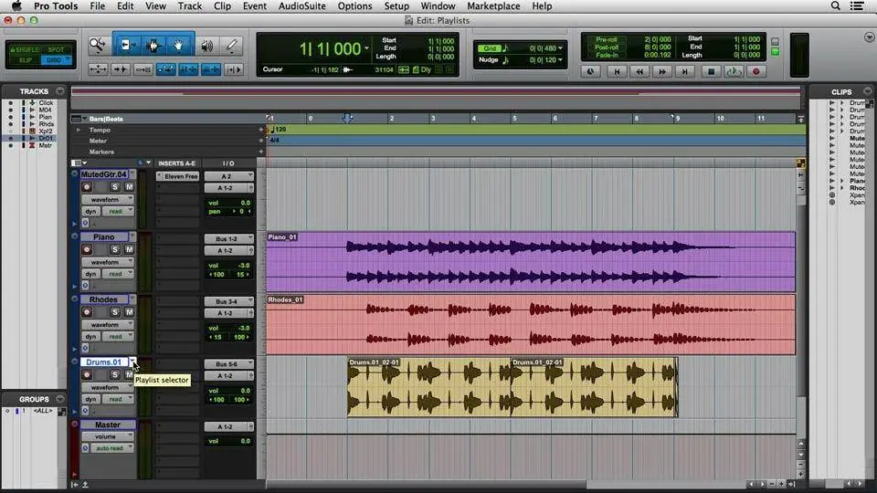Viewport: 877px width, 493px height.
Task: Toggle Insertion Follows Playback button
Action: [x=233, y=69]
